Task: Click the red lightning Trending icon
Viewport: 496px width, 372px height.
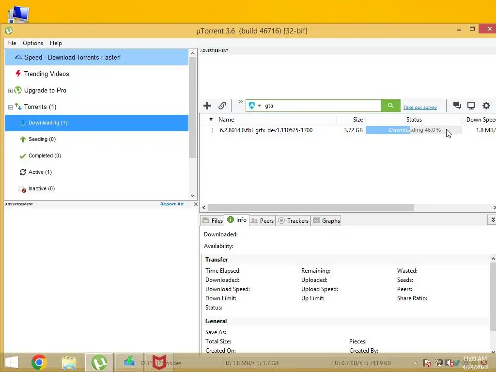Action: click(x=18, y=74)
